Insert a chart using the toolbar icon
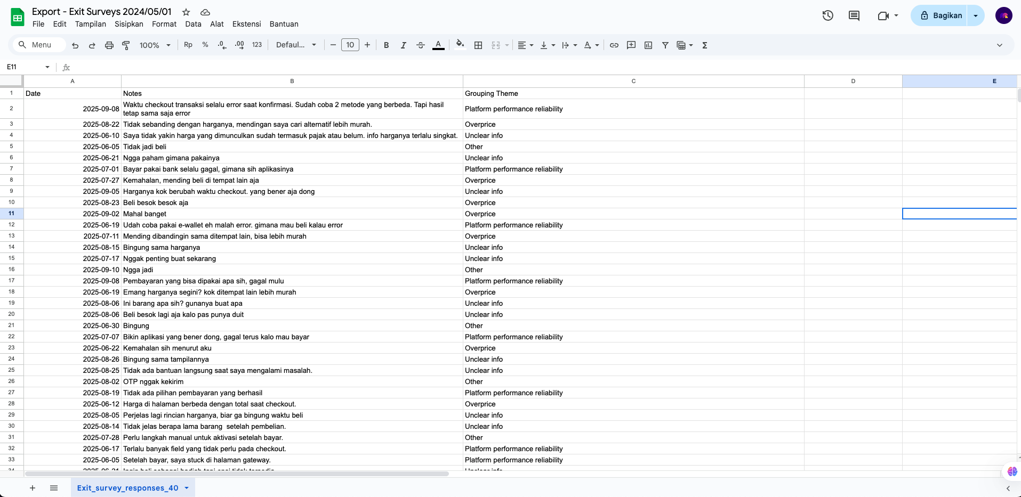This screenshot has width=1021, height=497. (x=648, y=45)
